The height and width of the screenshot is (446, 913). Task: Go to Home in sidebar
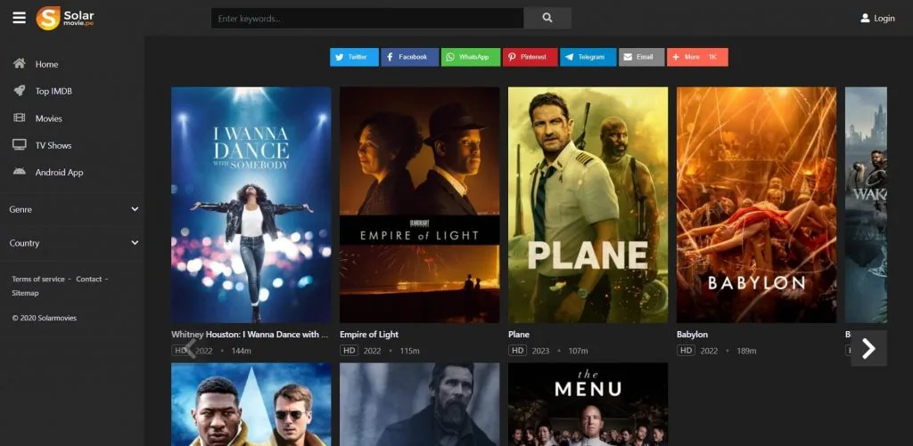46,64
